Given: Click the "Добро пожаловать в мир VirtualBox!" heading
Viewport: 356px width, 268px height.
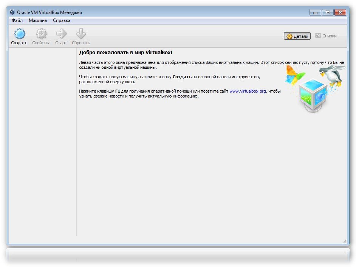Looking at the screenshot, I should (x=125, y=52).
